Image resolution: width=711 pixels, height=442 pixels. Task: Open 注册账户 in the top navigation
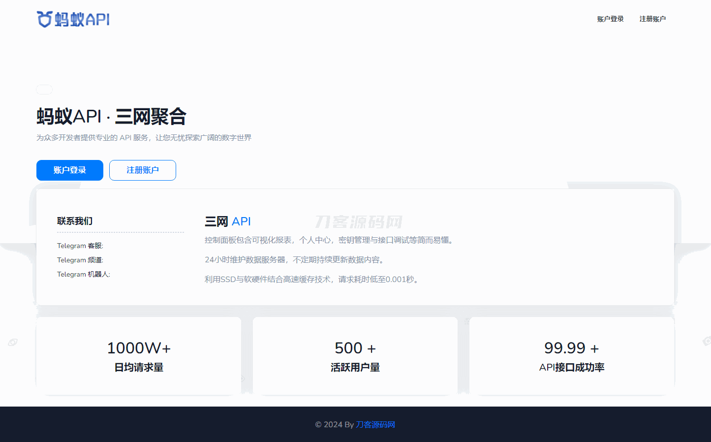point(652,19)
